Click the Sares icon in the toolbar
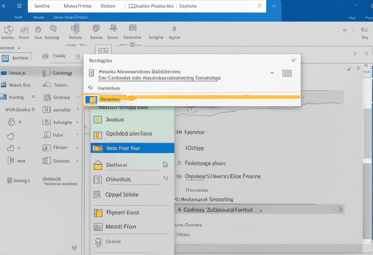 113,32
